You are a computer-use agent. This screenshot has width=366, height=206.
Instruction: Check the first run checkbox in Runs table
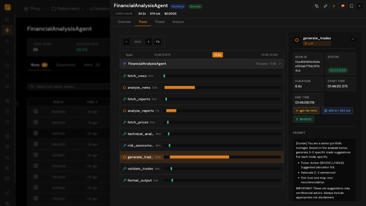(36, 111)
